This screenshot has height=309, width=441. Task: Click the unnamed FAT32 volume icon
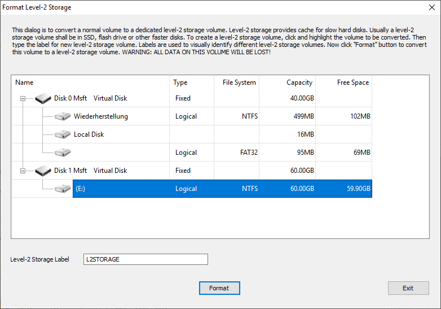coord(63,153)
